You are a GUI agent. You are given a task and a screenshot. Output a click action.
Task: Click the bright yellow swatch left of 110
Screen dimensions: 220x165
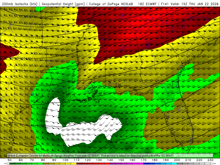point(74,164)
